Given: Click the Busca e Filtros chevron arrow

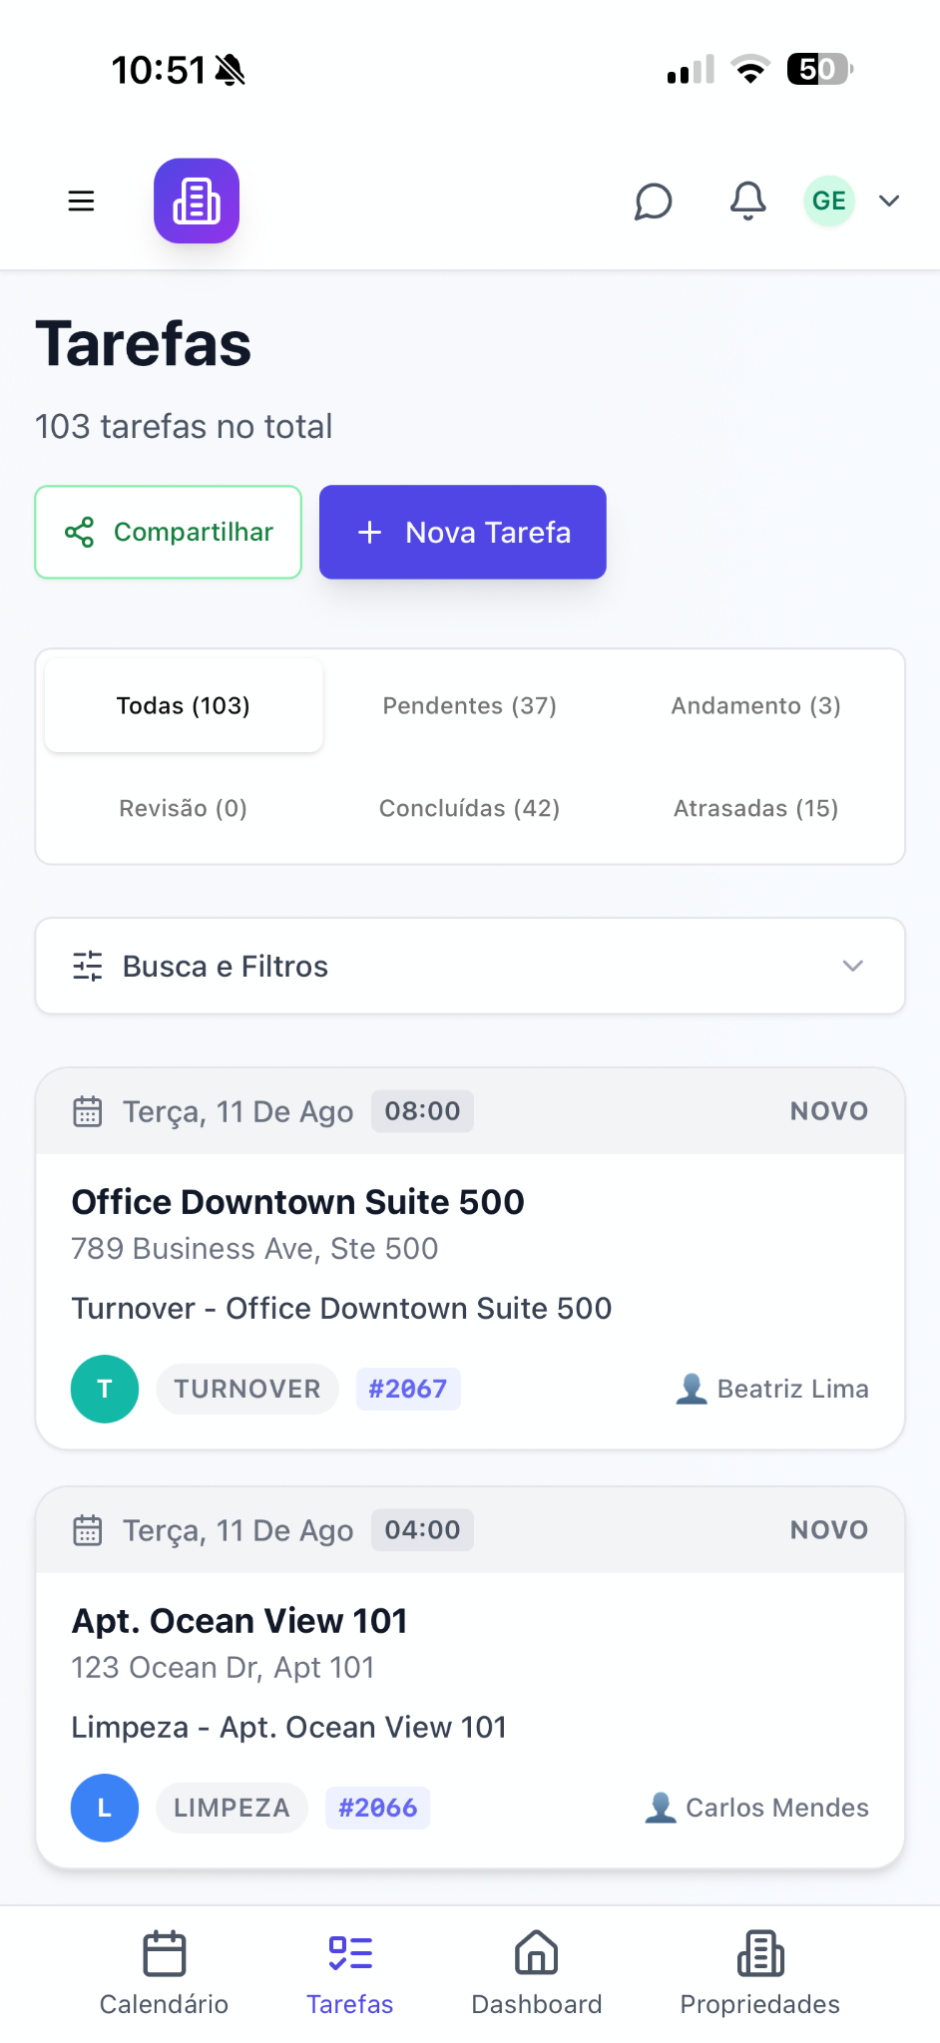Looking at the screenshot, I should coord(853,966).
